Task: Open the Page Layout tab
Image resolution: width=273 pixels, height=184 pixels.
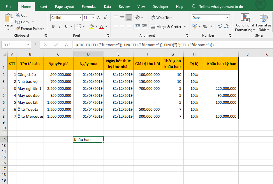Action: (64, 7)
